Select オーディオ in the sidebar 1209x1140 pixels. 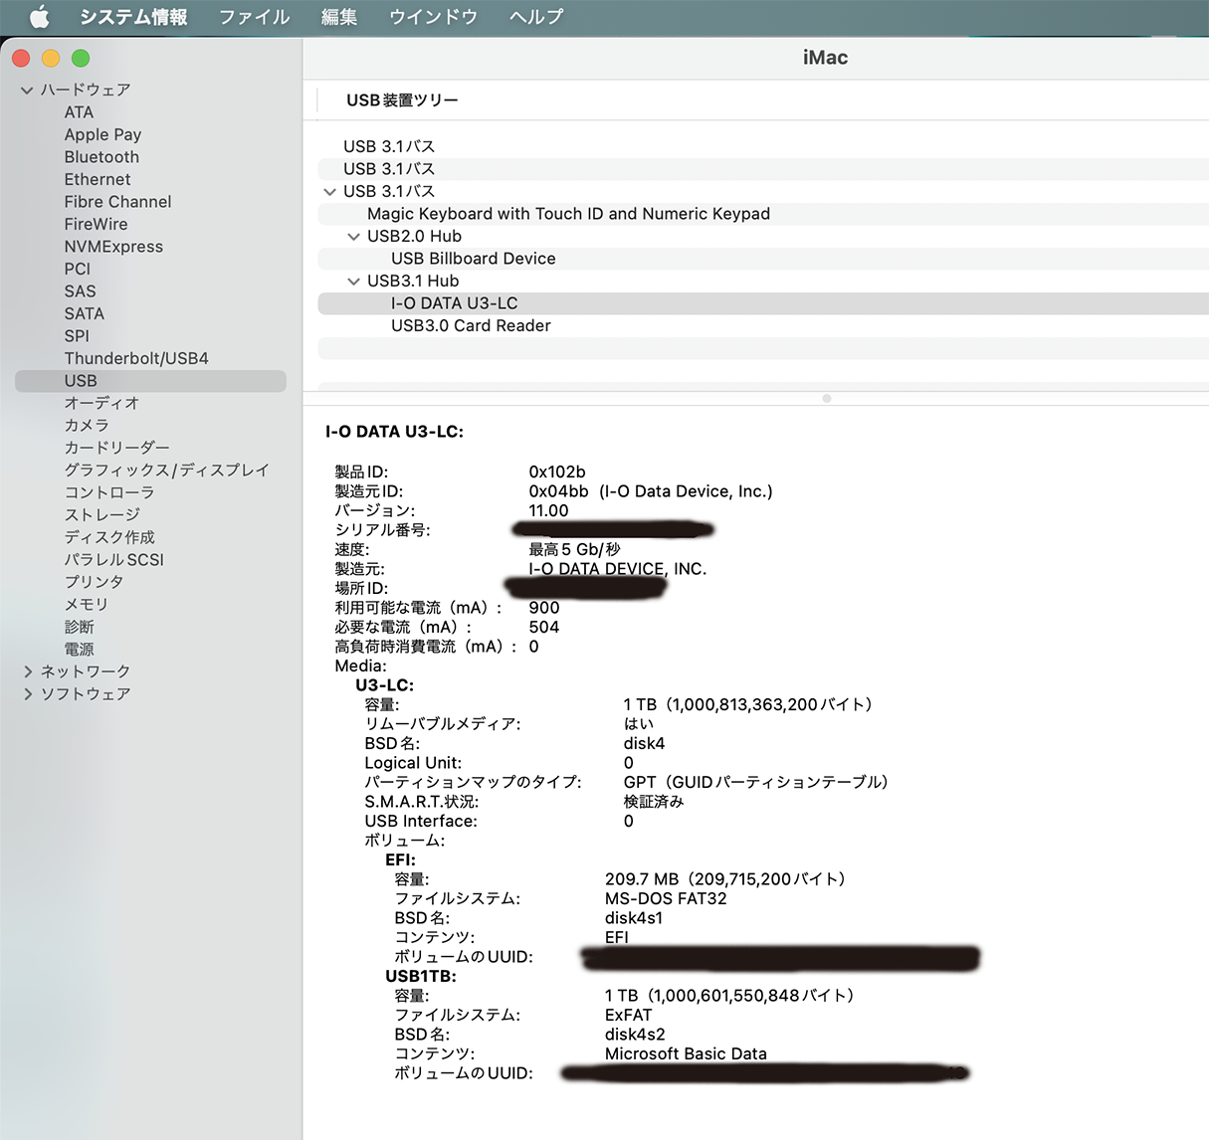pyautogui.click(x=101, y=403)
